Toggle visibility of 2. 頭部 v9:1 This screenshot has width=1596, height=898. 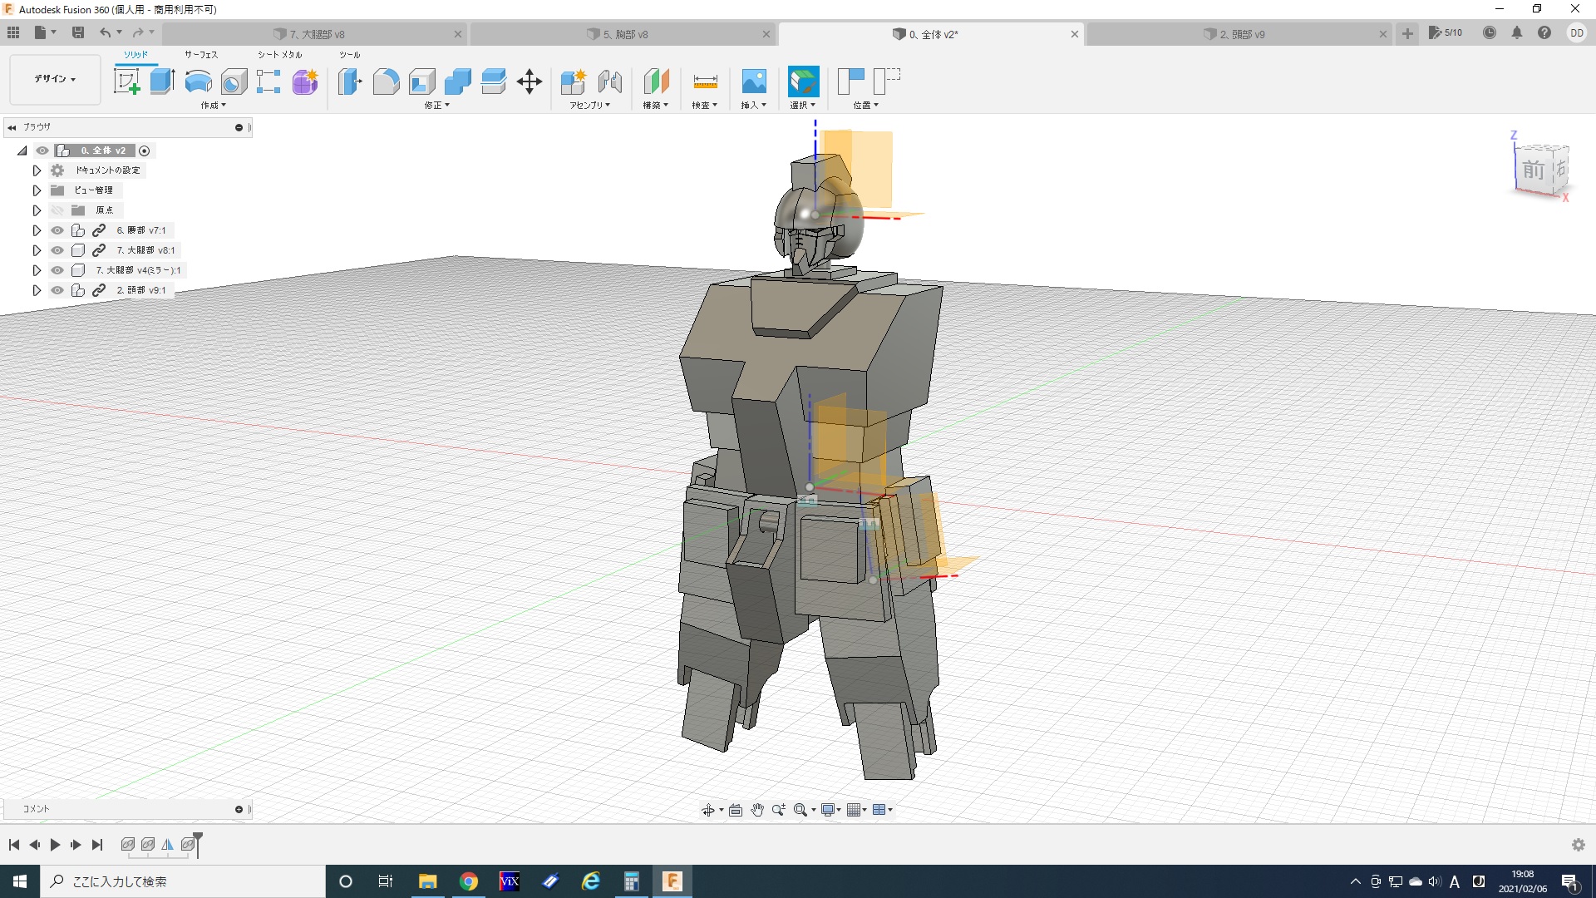(x=57, y=290)
